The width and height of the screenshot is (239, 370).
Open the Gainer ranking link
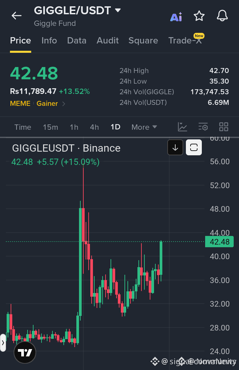click(x=47, y=104)
